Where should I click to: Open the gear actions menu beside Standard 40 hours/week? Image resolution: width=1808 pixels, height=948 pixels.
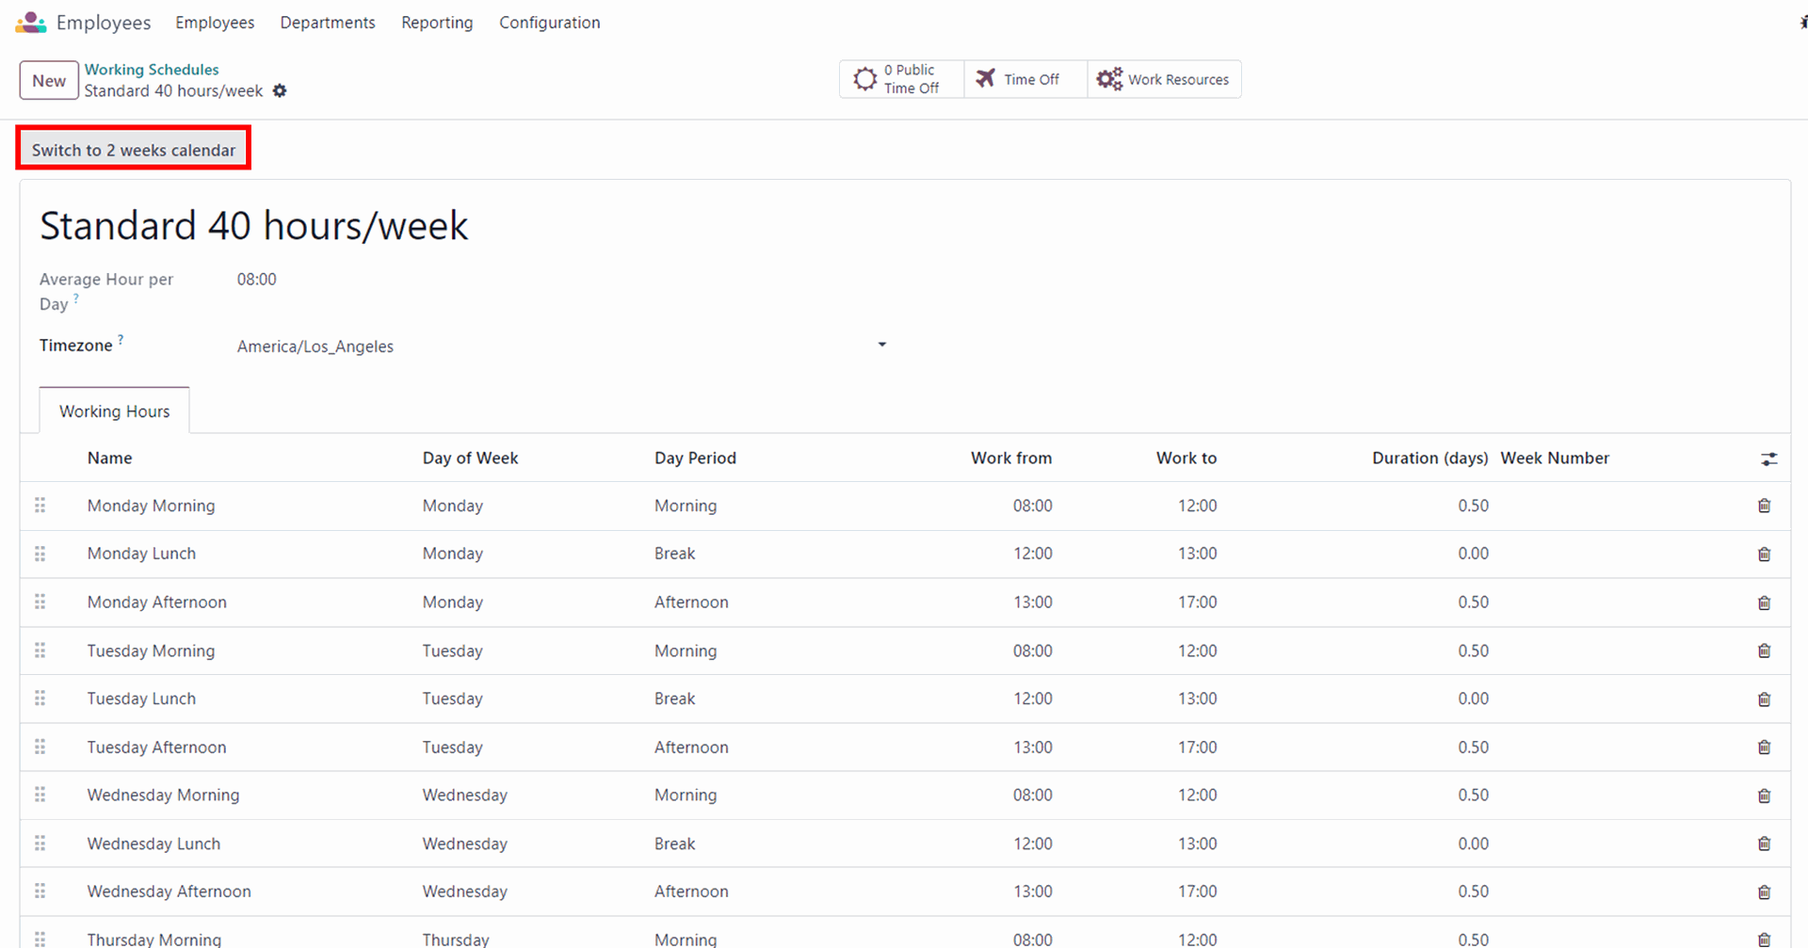click(280, 91)
